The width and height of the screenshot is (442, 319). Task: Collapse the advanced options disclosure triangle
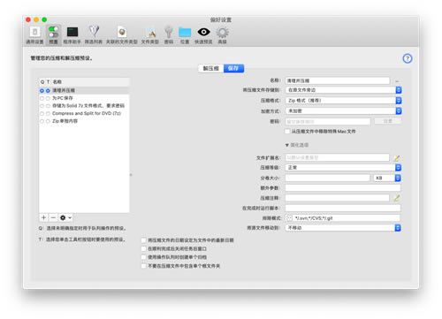click(287, 145)
